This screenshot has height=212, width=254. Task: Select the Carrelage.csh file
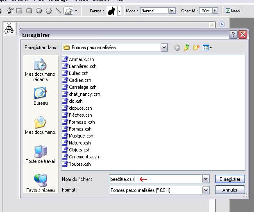coord(79,87)
